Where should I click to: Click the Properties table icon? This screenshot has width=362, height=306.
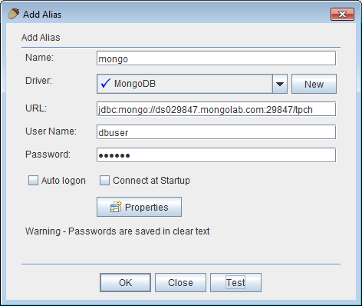click(x=116, y=207)
